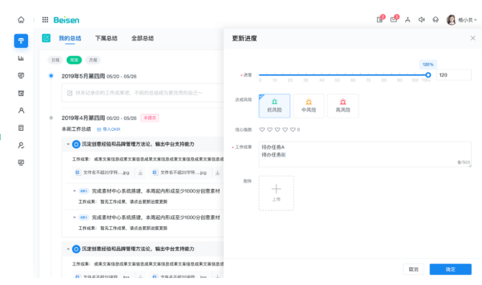Click the 快来记录你的工作成果 input box
482x285 pixels.
143,93
